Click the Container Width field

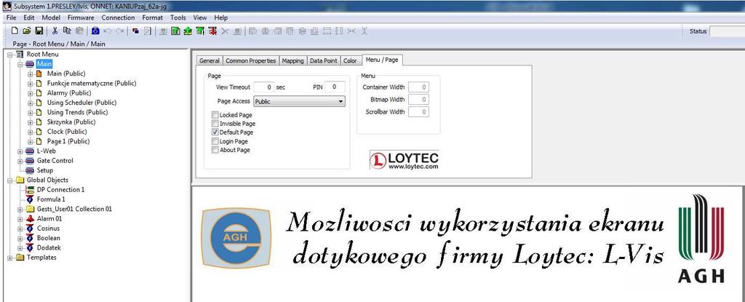pyautogui.click(x=418, y=87)
